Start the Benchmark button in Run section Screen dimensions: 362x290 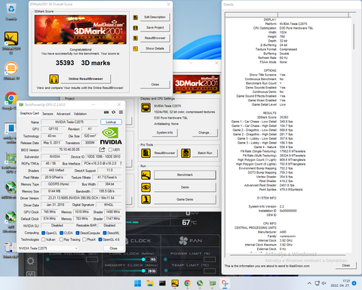185,175
